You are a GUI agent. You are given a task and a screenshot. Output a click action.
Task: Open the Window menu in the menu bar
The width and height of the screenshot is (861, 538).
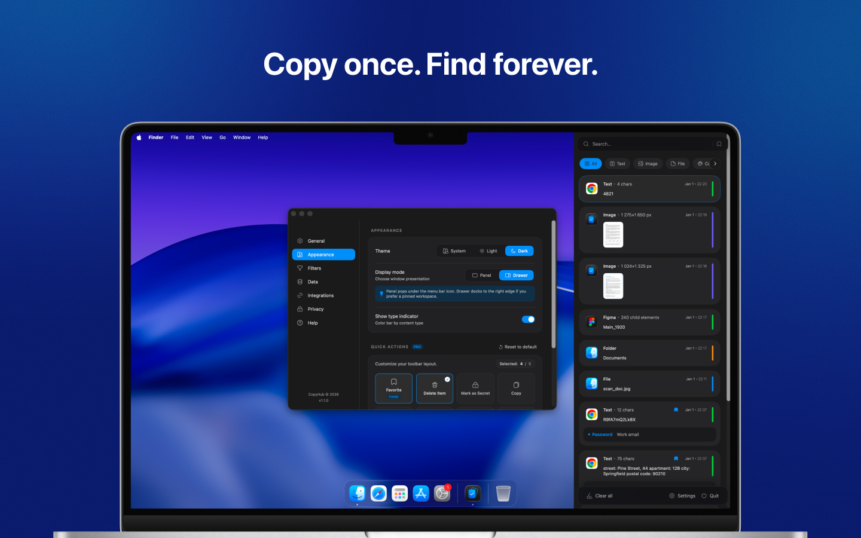coord(242,137)
